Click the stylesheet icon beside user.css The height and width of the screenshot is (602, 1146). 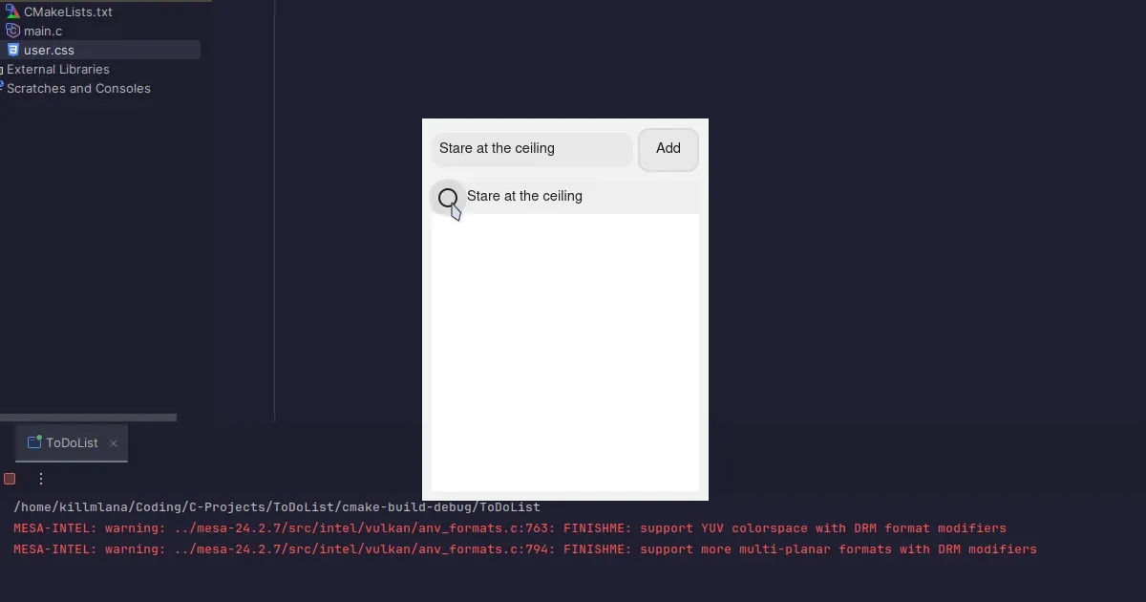13,50
